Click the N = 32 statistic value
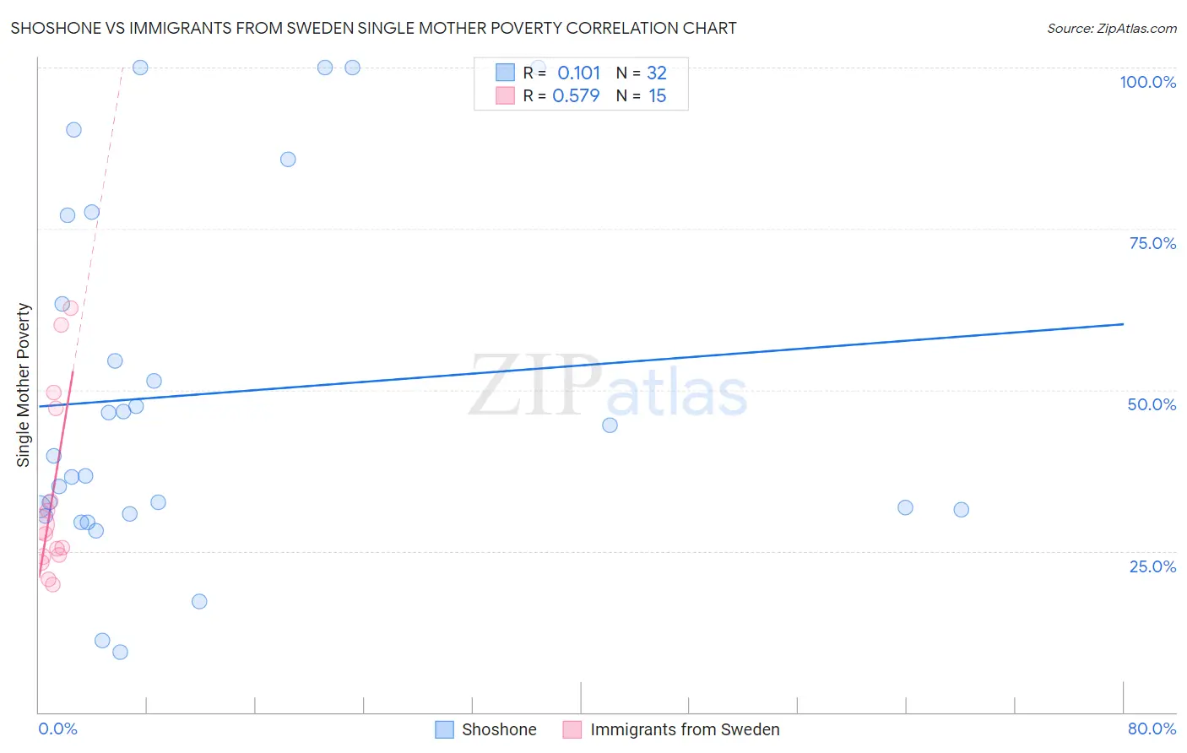1187x753 pixels. point(642,73)
